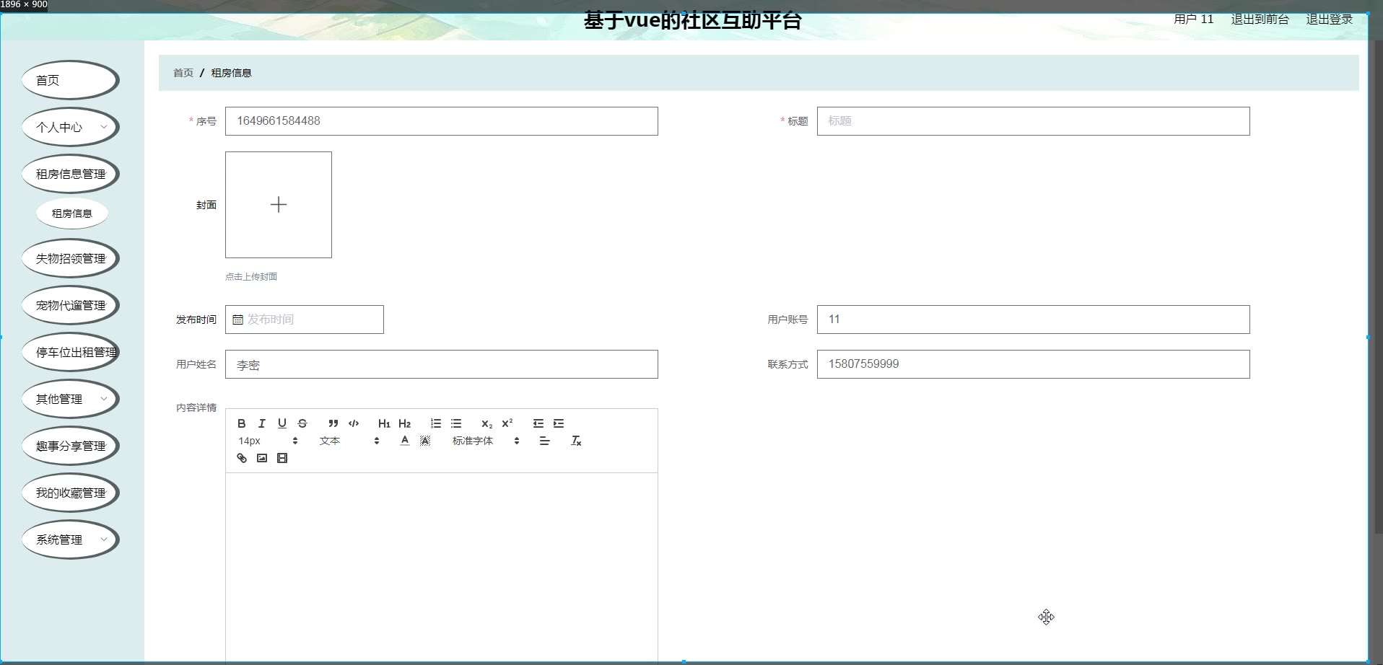1383x665 pixels.
Task: Open the 租房信息管理 sidebar menu
Action: [70, 174]
